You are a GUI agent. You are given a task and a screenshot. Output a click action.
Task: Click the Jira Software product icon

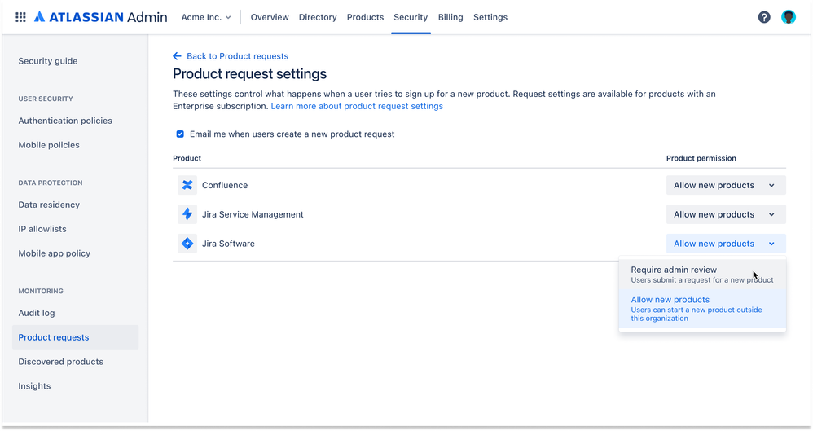pyautogui.click(x=187, y=244)
